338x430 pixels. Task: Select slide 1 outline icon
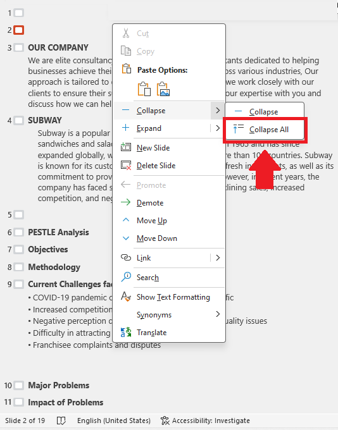(18, 13)
